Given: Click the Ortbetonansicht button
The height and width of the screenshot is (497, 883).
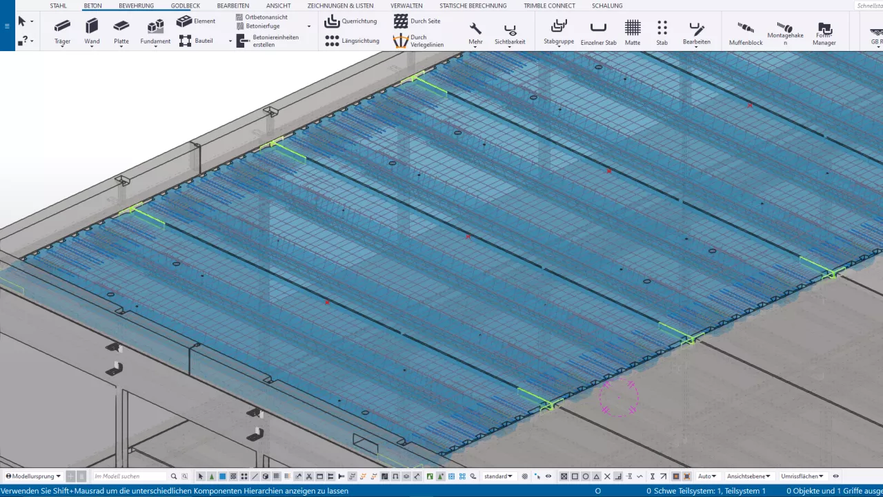Looking at the screenshot, I should (266, 17).
